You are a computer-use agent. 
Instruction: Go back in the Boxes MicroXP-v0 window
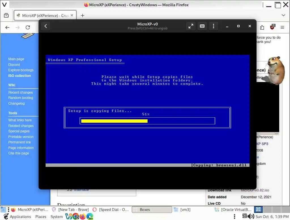tap(46, 26)
